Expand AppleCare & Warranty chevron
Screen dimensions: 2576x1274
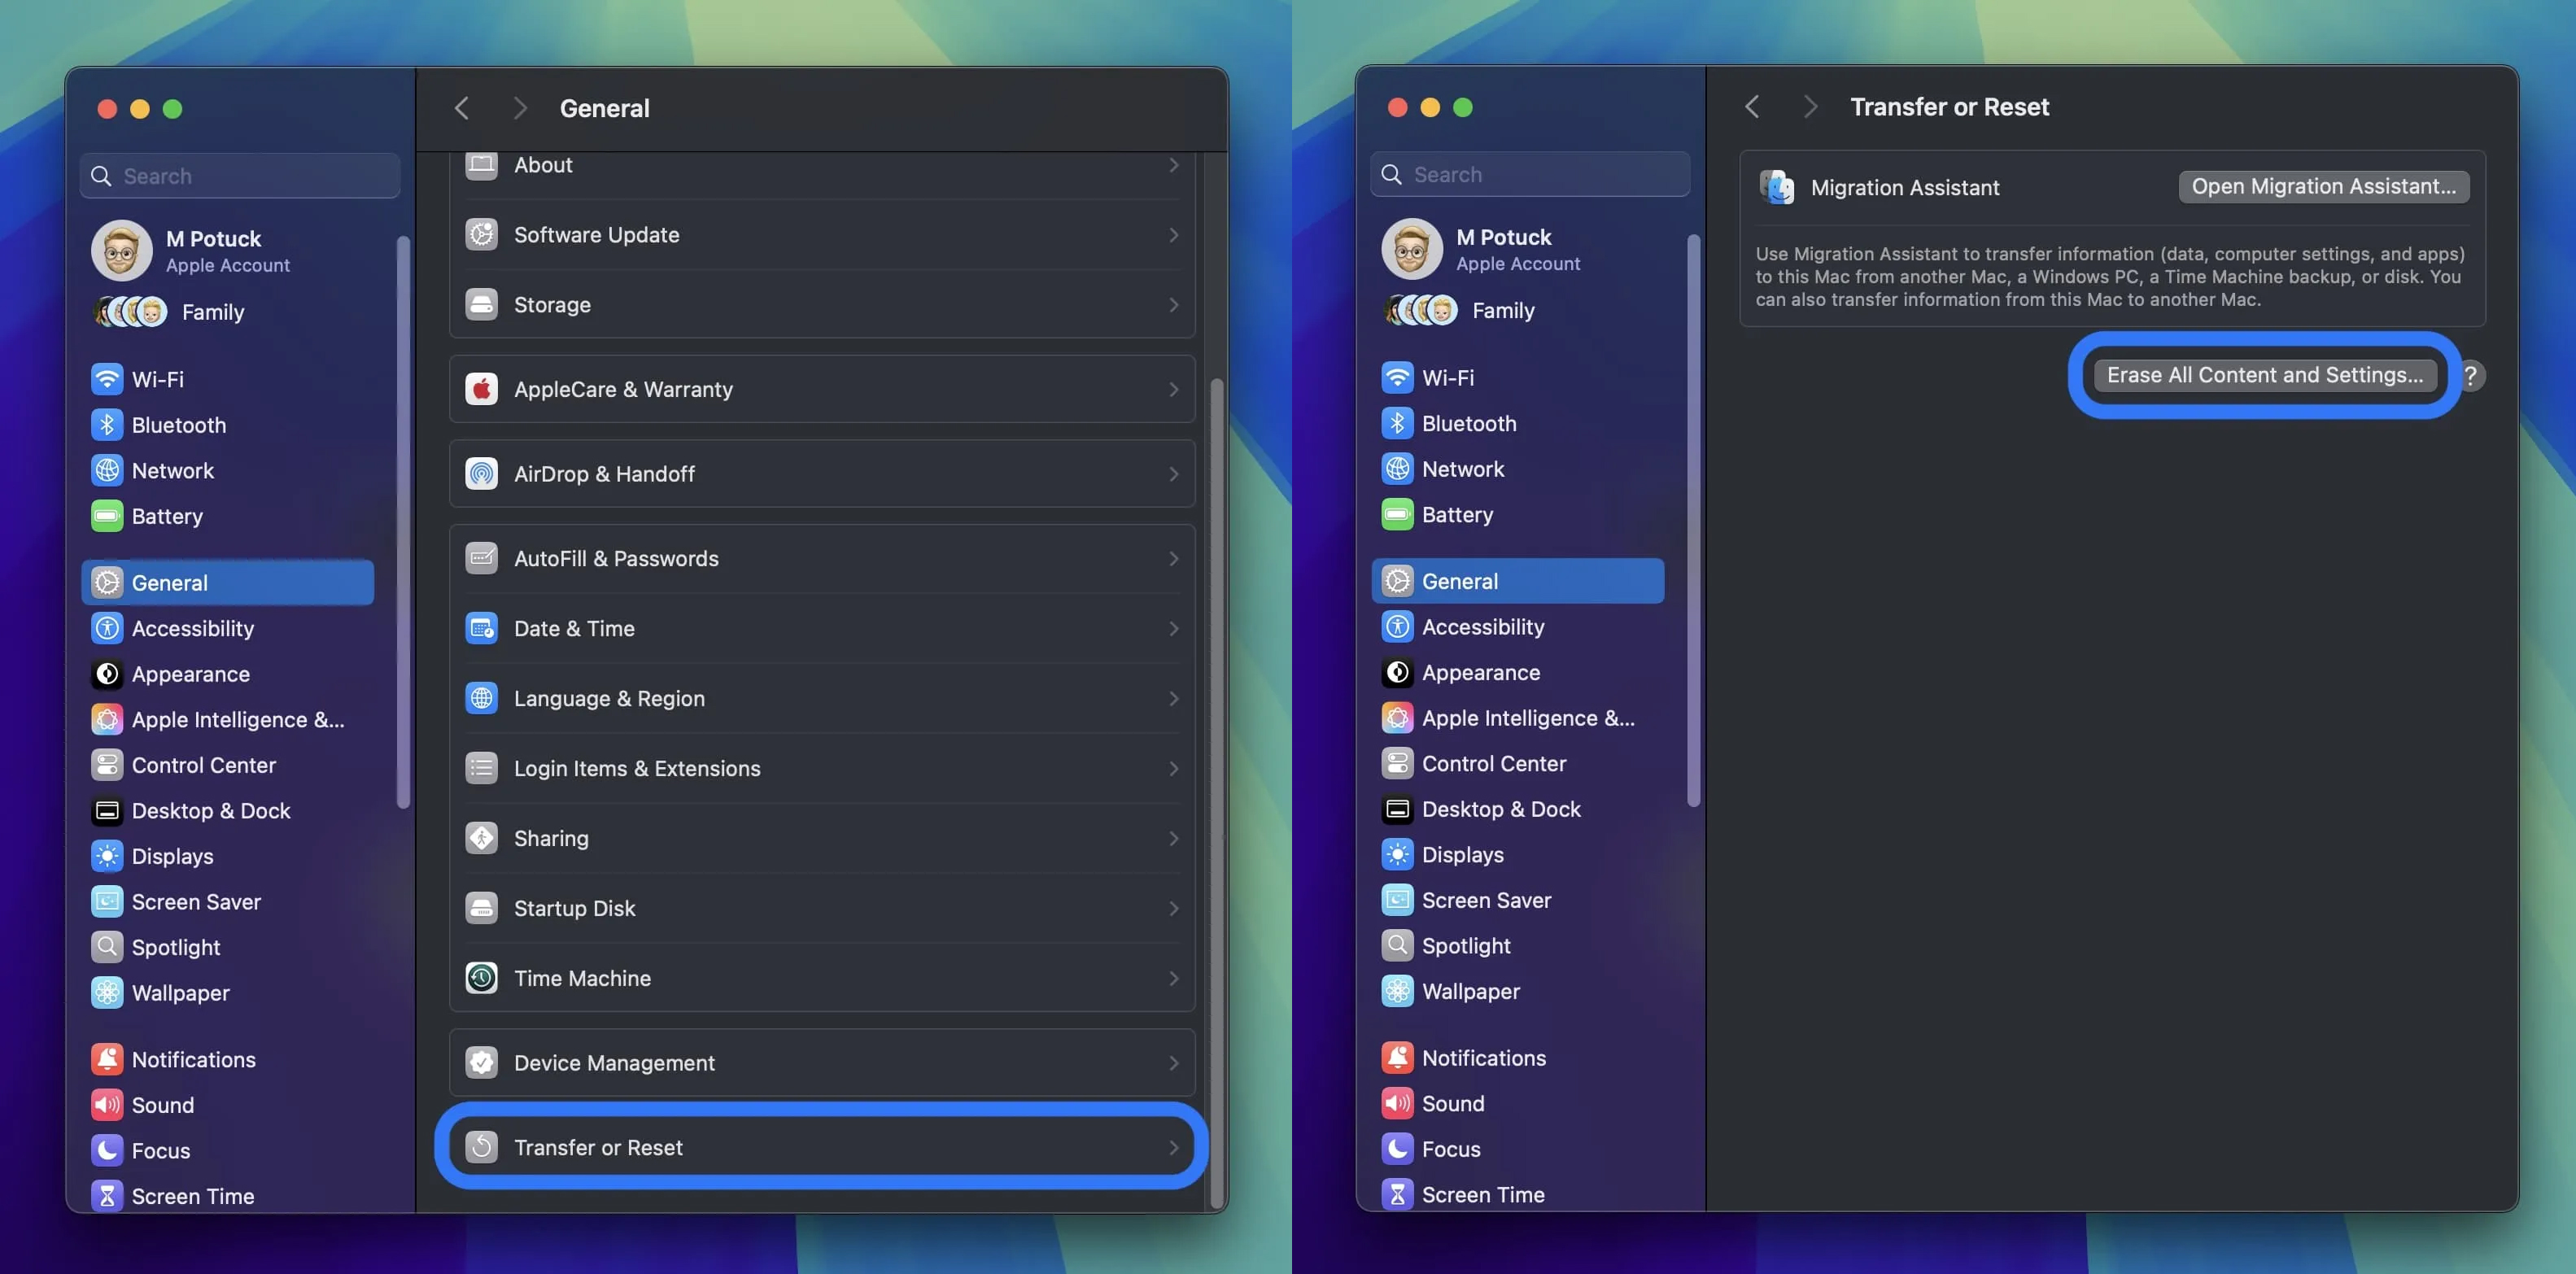1174,389
